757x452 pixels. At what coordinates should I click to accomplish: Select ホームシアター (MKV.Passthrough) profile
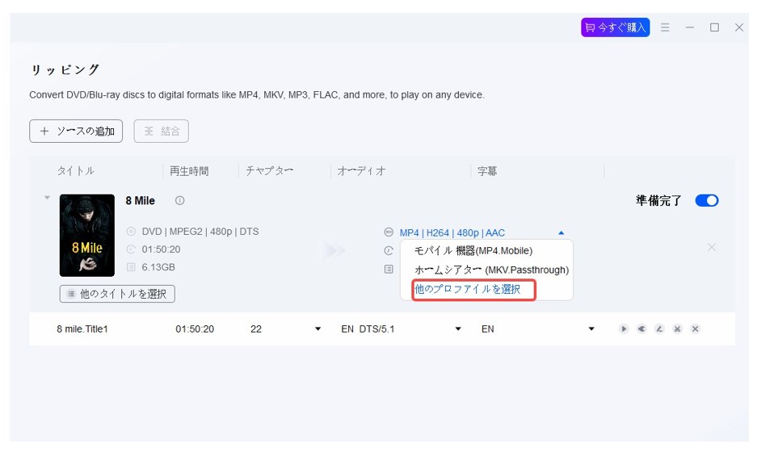(491, 270)
